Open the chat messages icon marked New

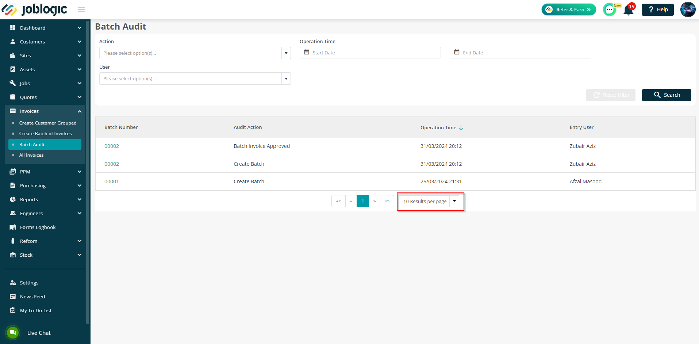[x=609, y=9]
